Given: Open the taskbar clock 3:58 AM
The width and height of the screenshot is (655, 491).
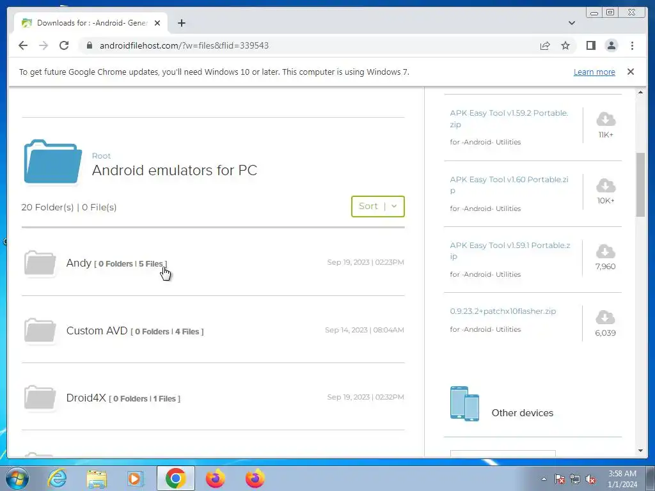Looking at the screenshot, I should point(622,479).
